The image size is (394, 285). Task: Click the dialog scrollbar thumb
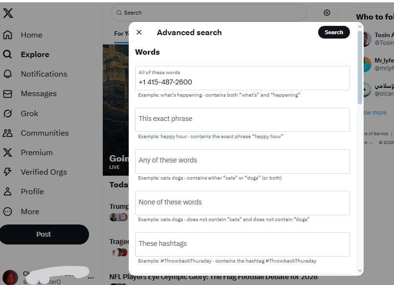(360, 68)
